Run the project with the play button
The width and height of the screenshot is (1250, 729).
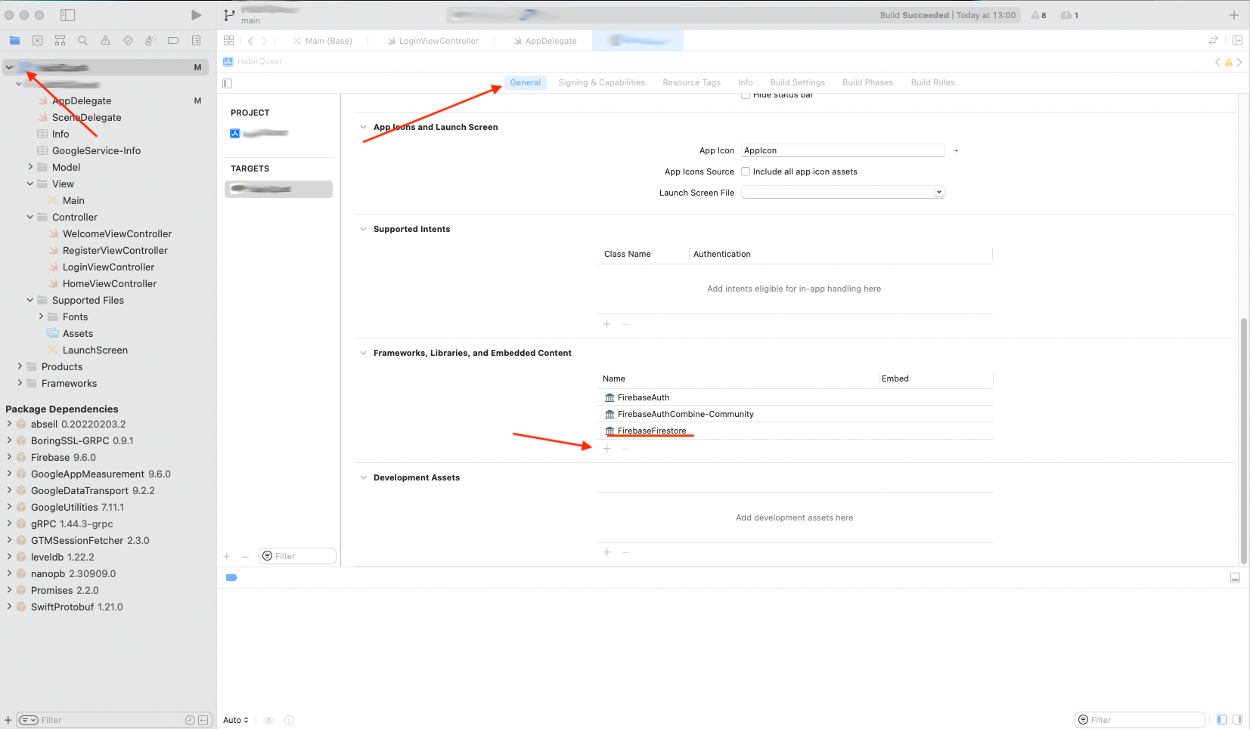196,15
